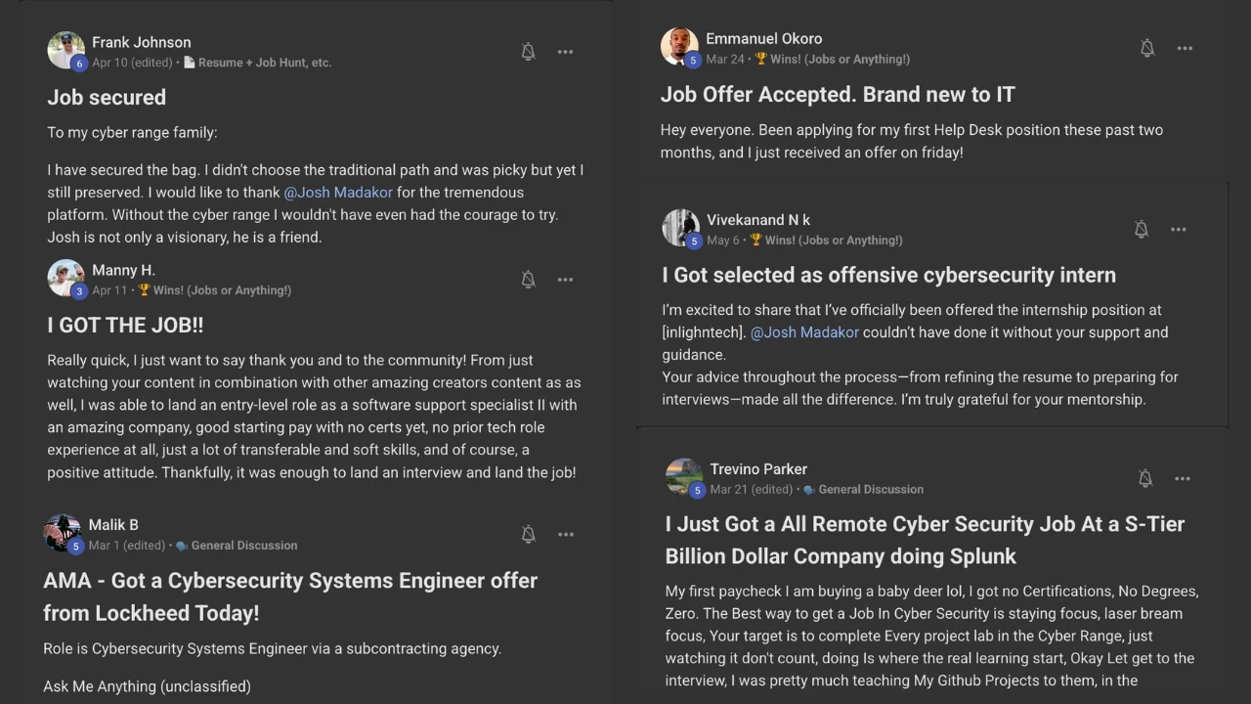This screenshot has height=704, width=1251.
Task: Click bell icon on Vivekanand N k's post
Action: 1141,229
